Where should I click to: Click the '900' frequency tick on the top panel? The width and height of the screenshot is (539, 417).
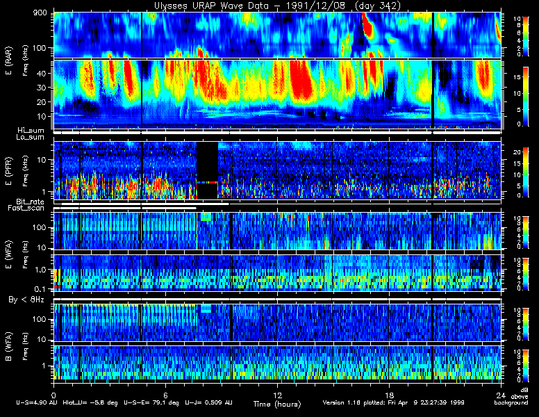(x=40, y=13)
